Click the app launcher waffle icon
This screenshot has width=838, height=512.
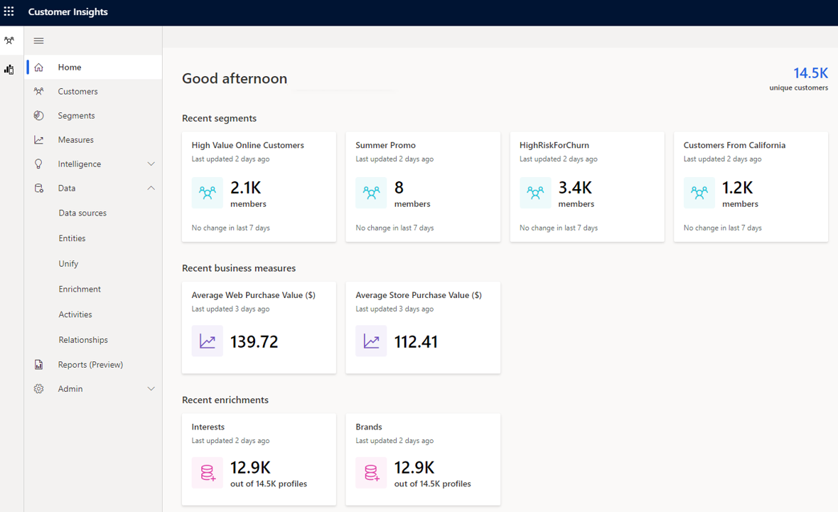pos(10,11)
